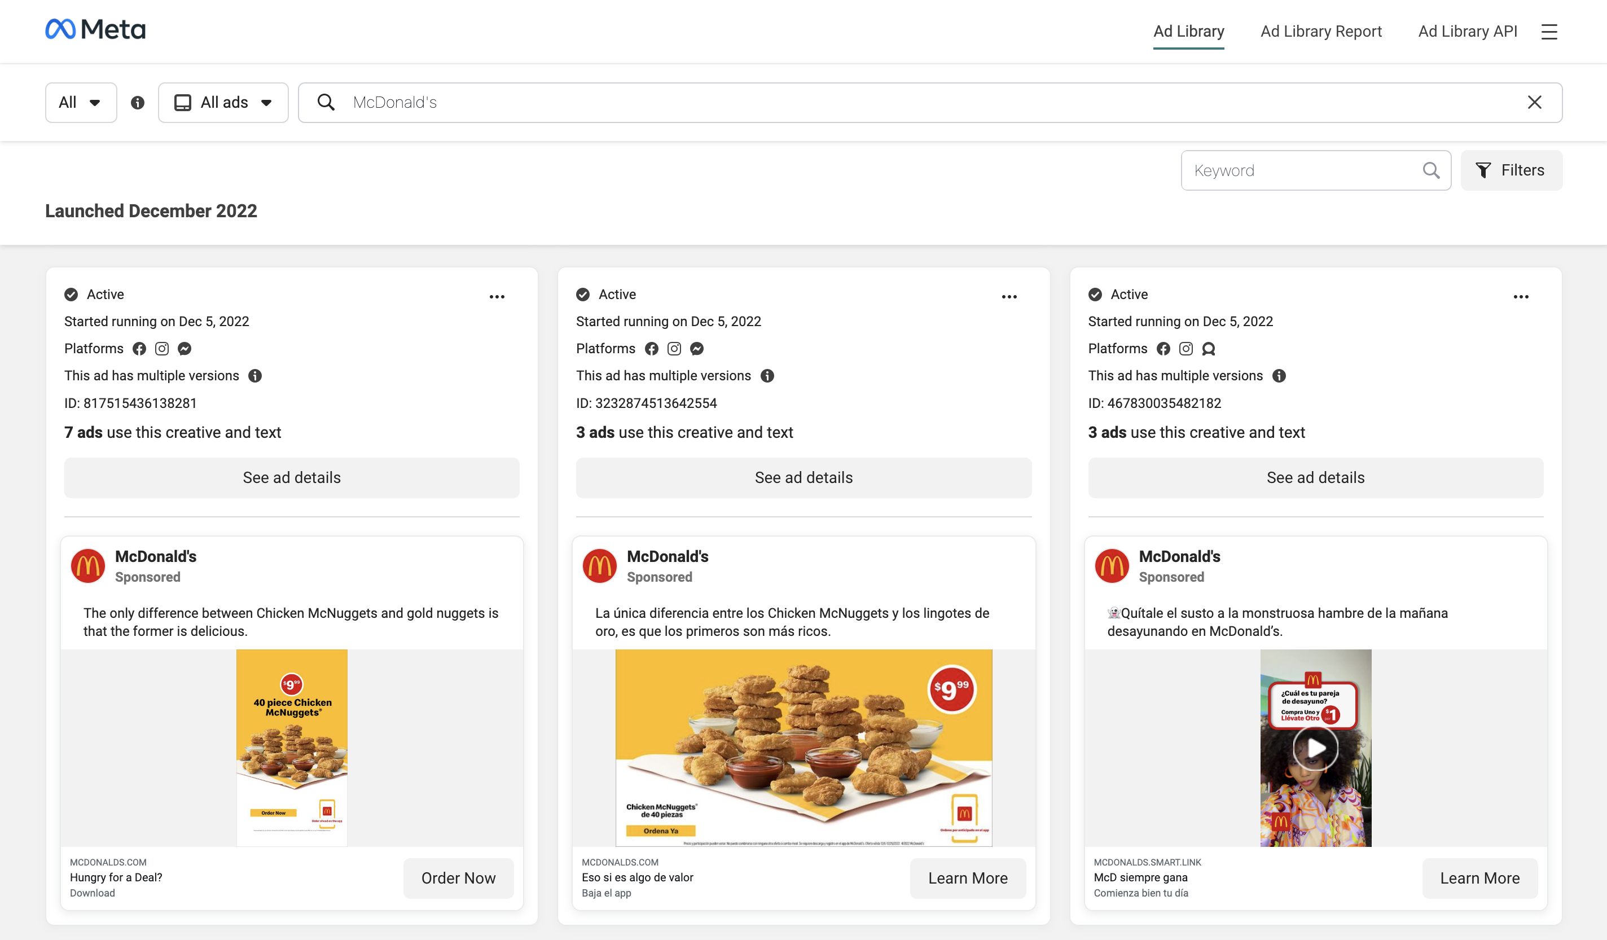1607x940 pixels.
Task: Click the Messenger platform icon on first ad
Action: pyautogui.click(x=185, y=349)
